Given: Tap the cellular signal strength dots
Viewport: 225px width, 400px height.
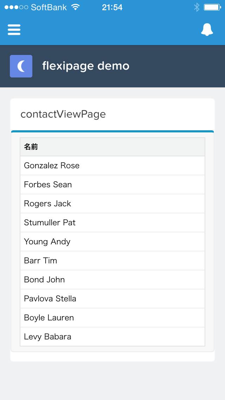Looking at the screenshot, I should pyautogui.click(x=16, y=7).
